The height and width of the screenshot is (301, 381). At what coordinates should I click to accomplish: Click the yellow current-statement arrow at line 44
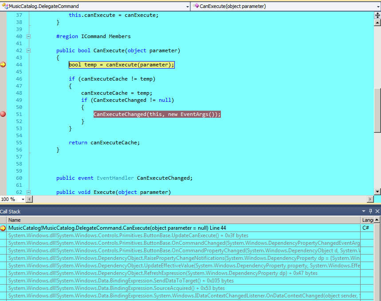(x=3, y=65)
